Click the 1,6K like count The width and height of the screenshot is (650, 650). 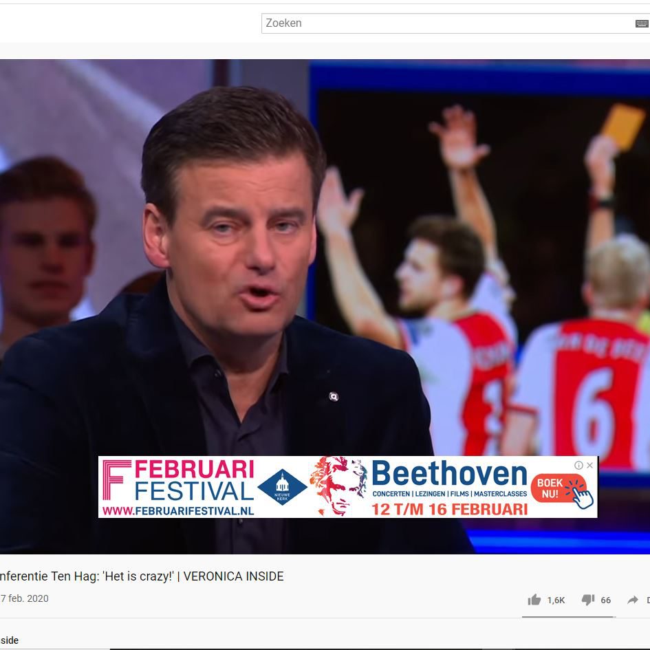pyautogui.click(x=556, y=600)
